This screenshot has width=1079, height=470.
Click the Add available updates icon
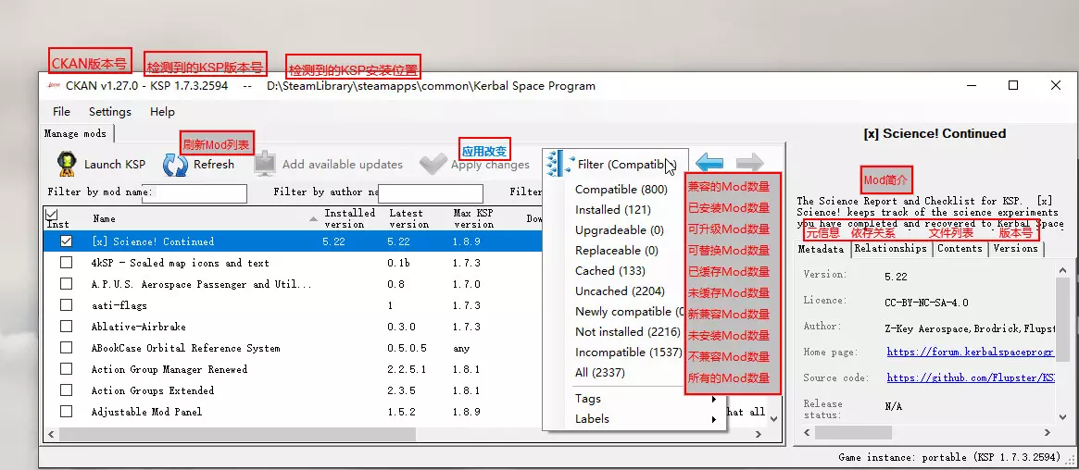(x=265, y=165)
